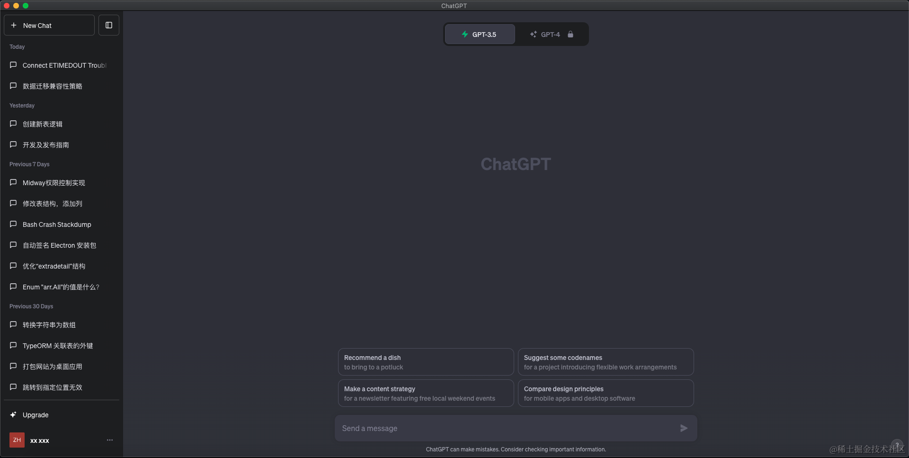This screenshot has width=909, height=458.
Task: Select the TypeORM 关联表的外键 chat
Action: (57, 345)
